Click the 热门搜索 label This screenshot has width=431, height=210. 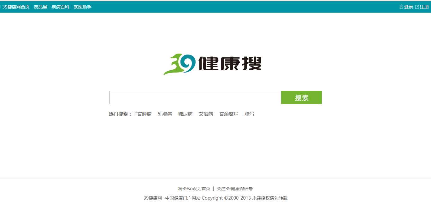coord(120,114)
